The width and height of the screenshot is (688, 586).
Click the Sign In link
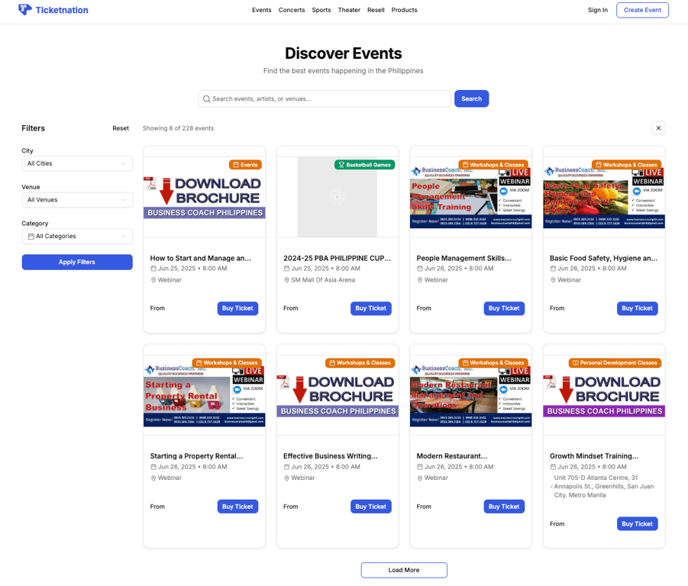click(x=598, y=10)
